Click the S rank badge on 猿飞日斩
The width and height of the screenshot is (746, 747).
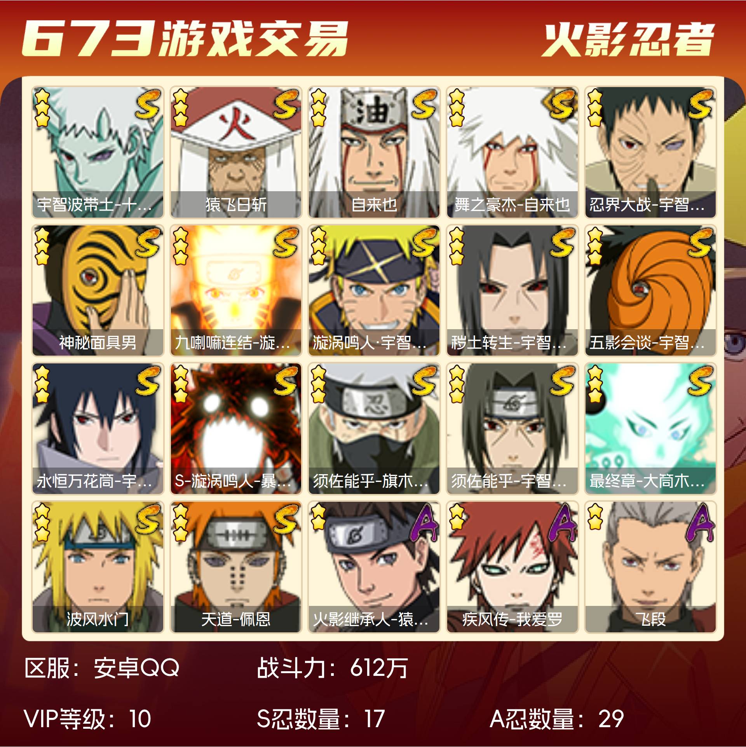(286, 104)
